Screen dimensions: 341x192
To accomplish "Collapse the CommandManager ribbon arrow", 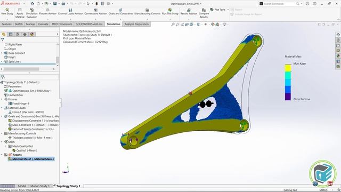I will point(338,19).
